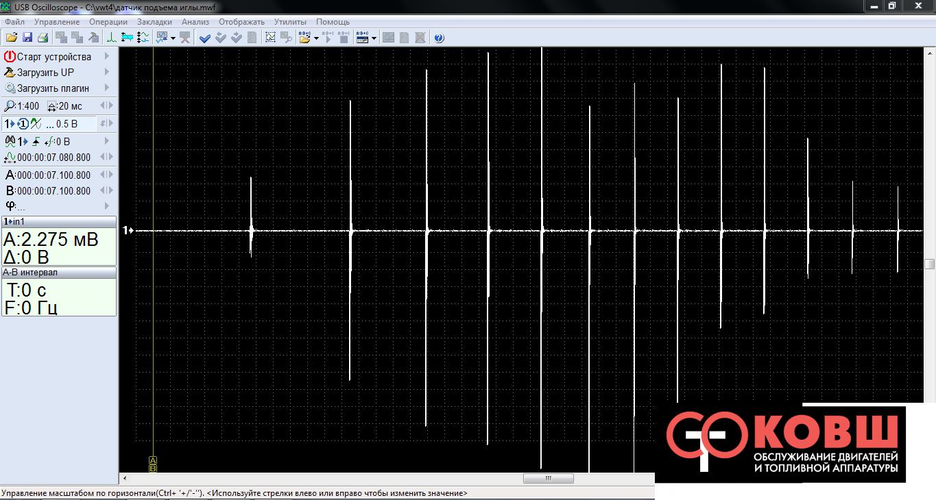Image resolution: width=936 pixels, height=500 pixels.
Task: Click the green spectrum peak toolbar icon
Action: (111, 38)
